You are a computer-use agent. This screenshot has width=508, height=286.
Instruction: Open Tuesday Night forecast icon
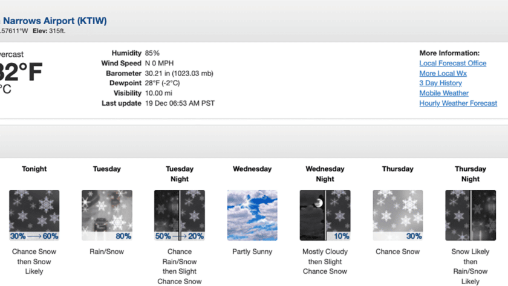tap(180, 215)
